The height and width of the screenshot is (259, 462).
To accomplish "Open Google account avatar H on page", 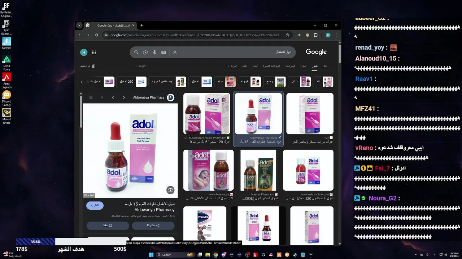I will tap(84, 53).
